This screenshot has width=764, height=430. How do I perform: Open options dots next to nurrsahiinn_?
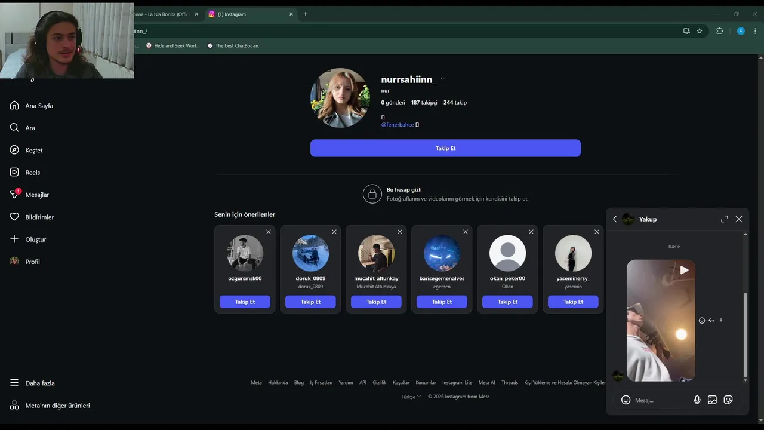pyautogui.click(x=443, y=79)
